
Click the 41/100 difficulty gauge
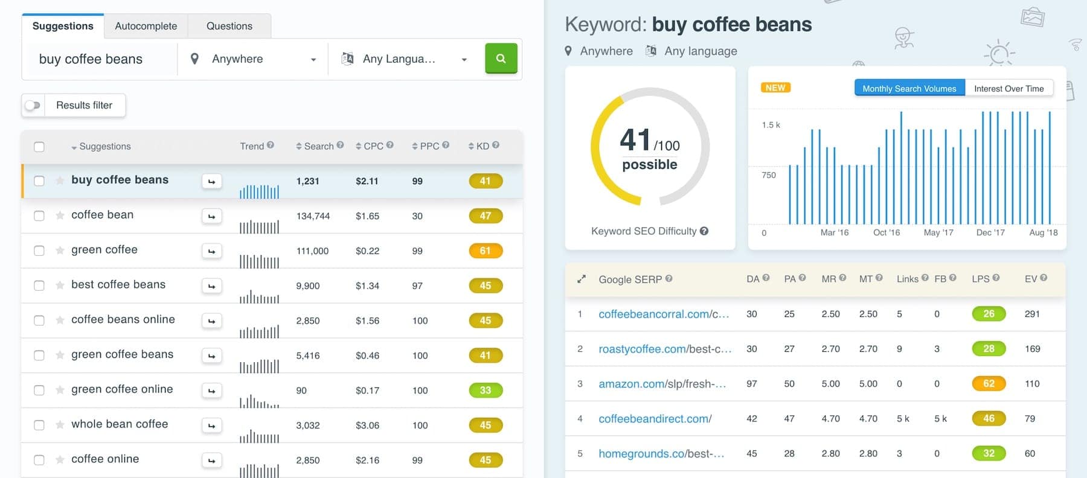point(650,147)
